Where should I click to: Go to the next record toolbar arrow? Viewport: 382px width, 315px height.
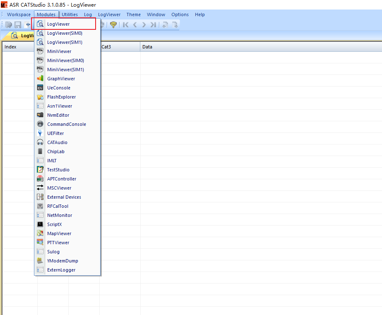click(144, 24)
